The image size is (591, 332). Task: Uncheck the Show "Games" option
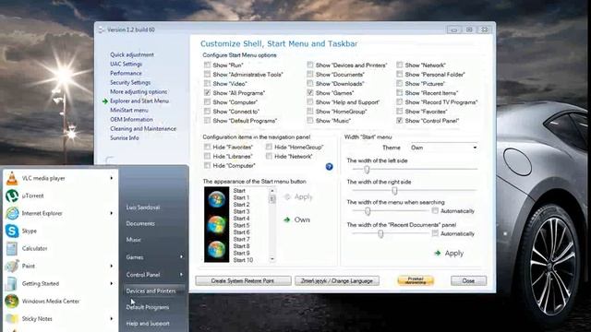(310, 93)
